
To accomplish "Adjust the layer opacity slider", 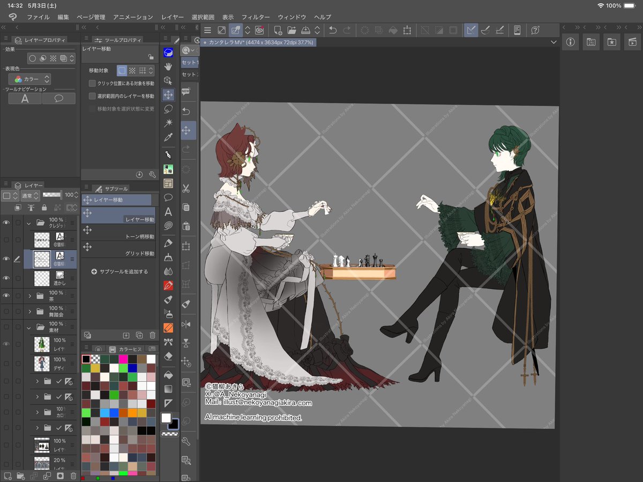I will point(53,195).
